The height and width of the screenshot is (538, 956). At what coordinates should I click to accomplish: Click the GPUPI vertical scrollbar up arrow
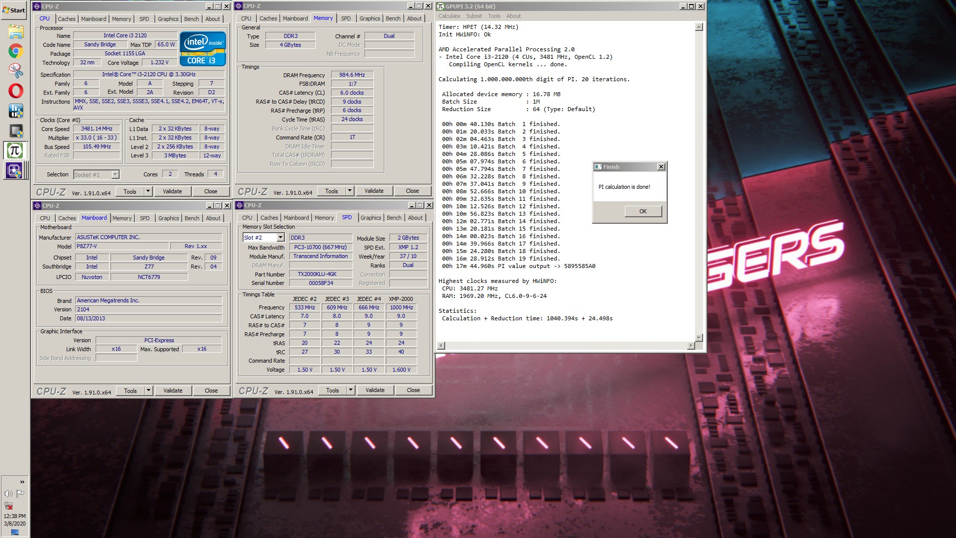(x=699, y=27)
